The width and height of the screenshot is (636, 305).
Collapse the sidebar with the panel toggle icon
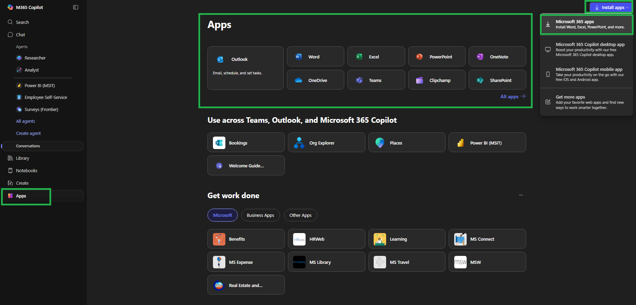pos(76,7)
